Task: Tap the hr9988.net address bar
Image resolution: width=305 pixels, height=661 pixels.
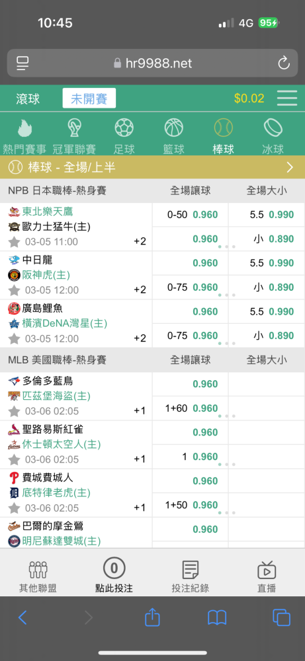Action: click(x=152, y=63)
